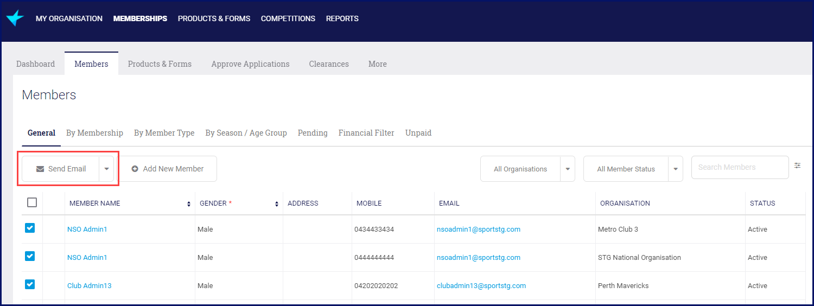Image resolution: width=814 pixels, height=306 pixels.
Task: Open the More tab menu
Action: point(378,64)
